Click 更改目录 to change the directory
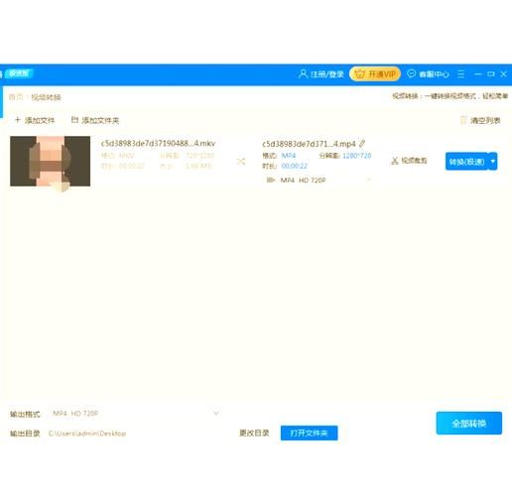The height and width of the screenshot is (496, 512). coord(254,433)
